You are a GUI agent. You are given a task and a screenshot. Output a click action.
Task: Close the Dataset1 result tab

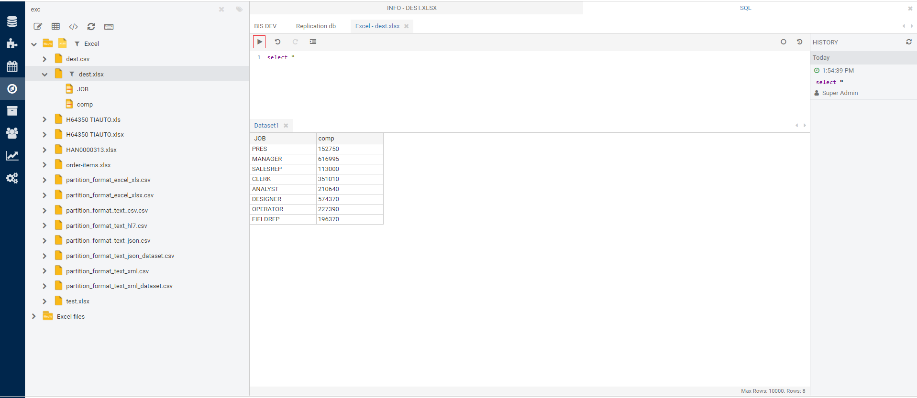pyautogui.click(x=286, y=126)
